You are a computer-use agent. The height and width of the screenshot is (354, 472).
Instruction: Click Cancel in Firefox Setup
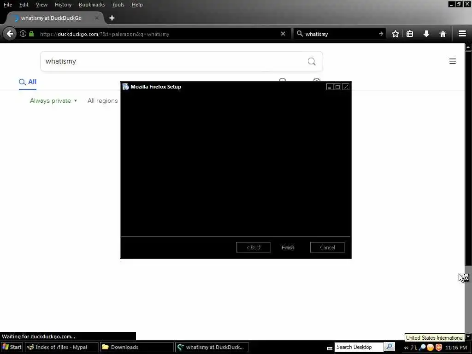[327, 248]
